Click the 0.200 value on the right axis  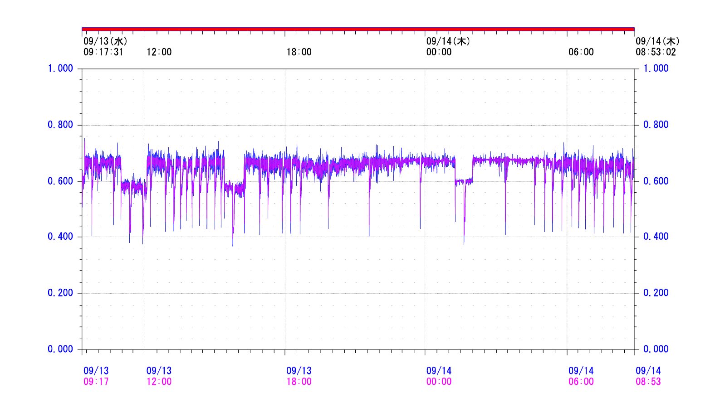656,293
